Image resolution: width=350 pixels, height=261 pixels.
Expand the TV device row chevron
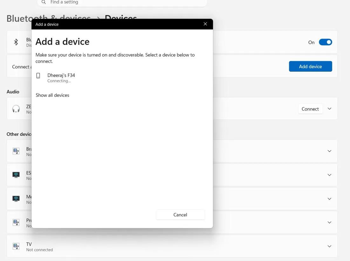point(329,246)
